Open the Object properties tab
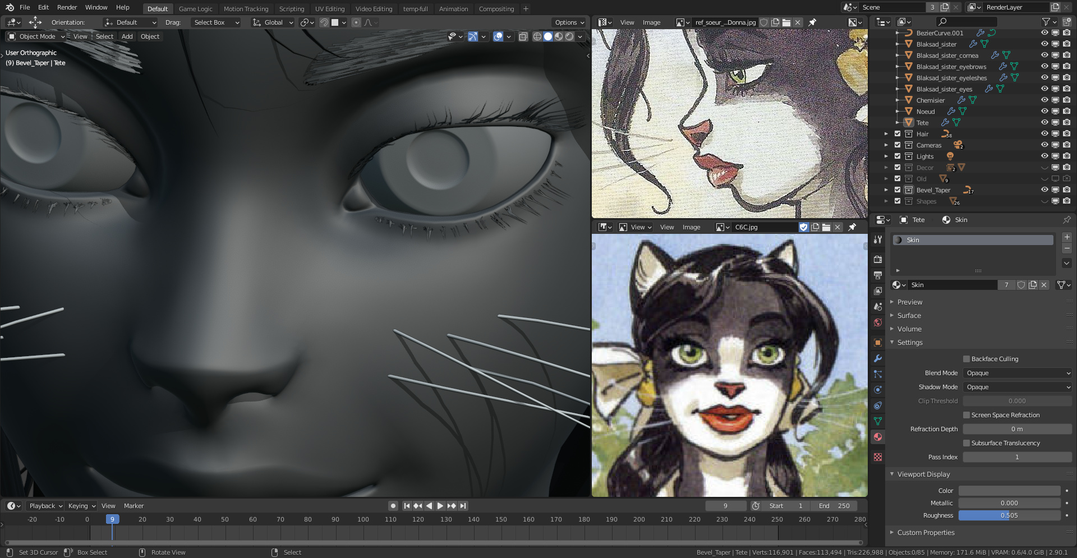1077x558 pixels. (878, 343)
